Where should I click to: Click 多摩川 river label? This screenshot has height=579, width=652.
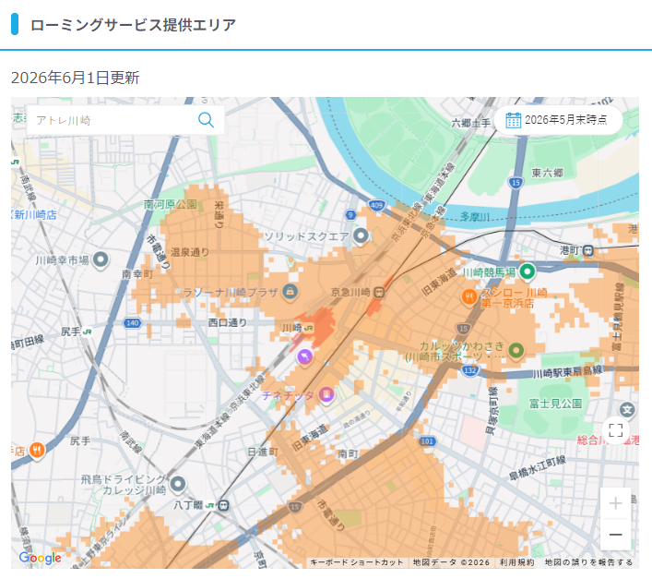tap(474, 216)
